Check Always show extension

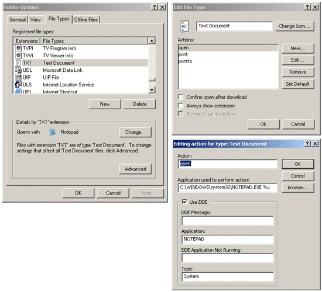pyautogui.click(x=180, y=106)
